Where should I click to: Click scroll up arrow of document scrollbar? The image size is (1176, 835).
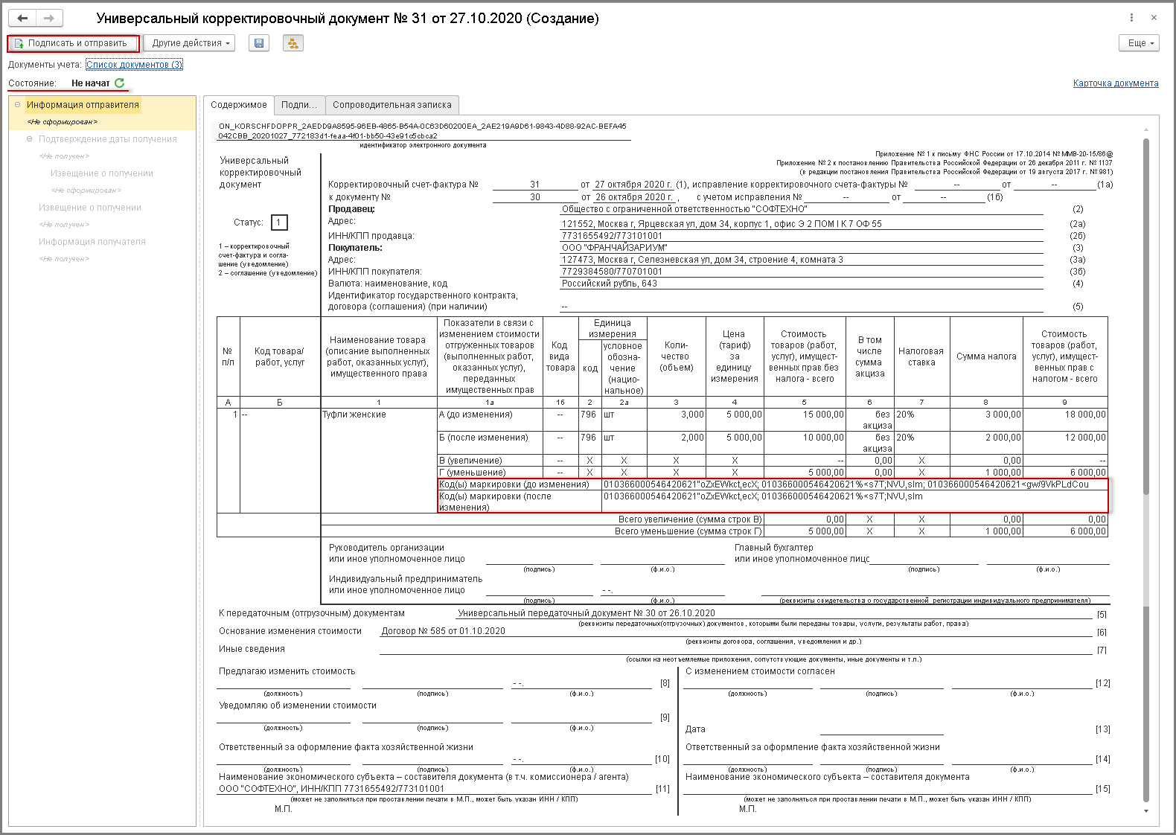point(1146,130)
